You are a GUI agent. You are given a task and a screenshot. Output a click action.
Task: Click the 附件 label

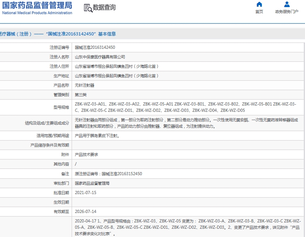[x=65, y=155]
